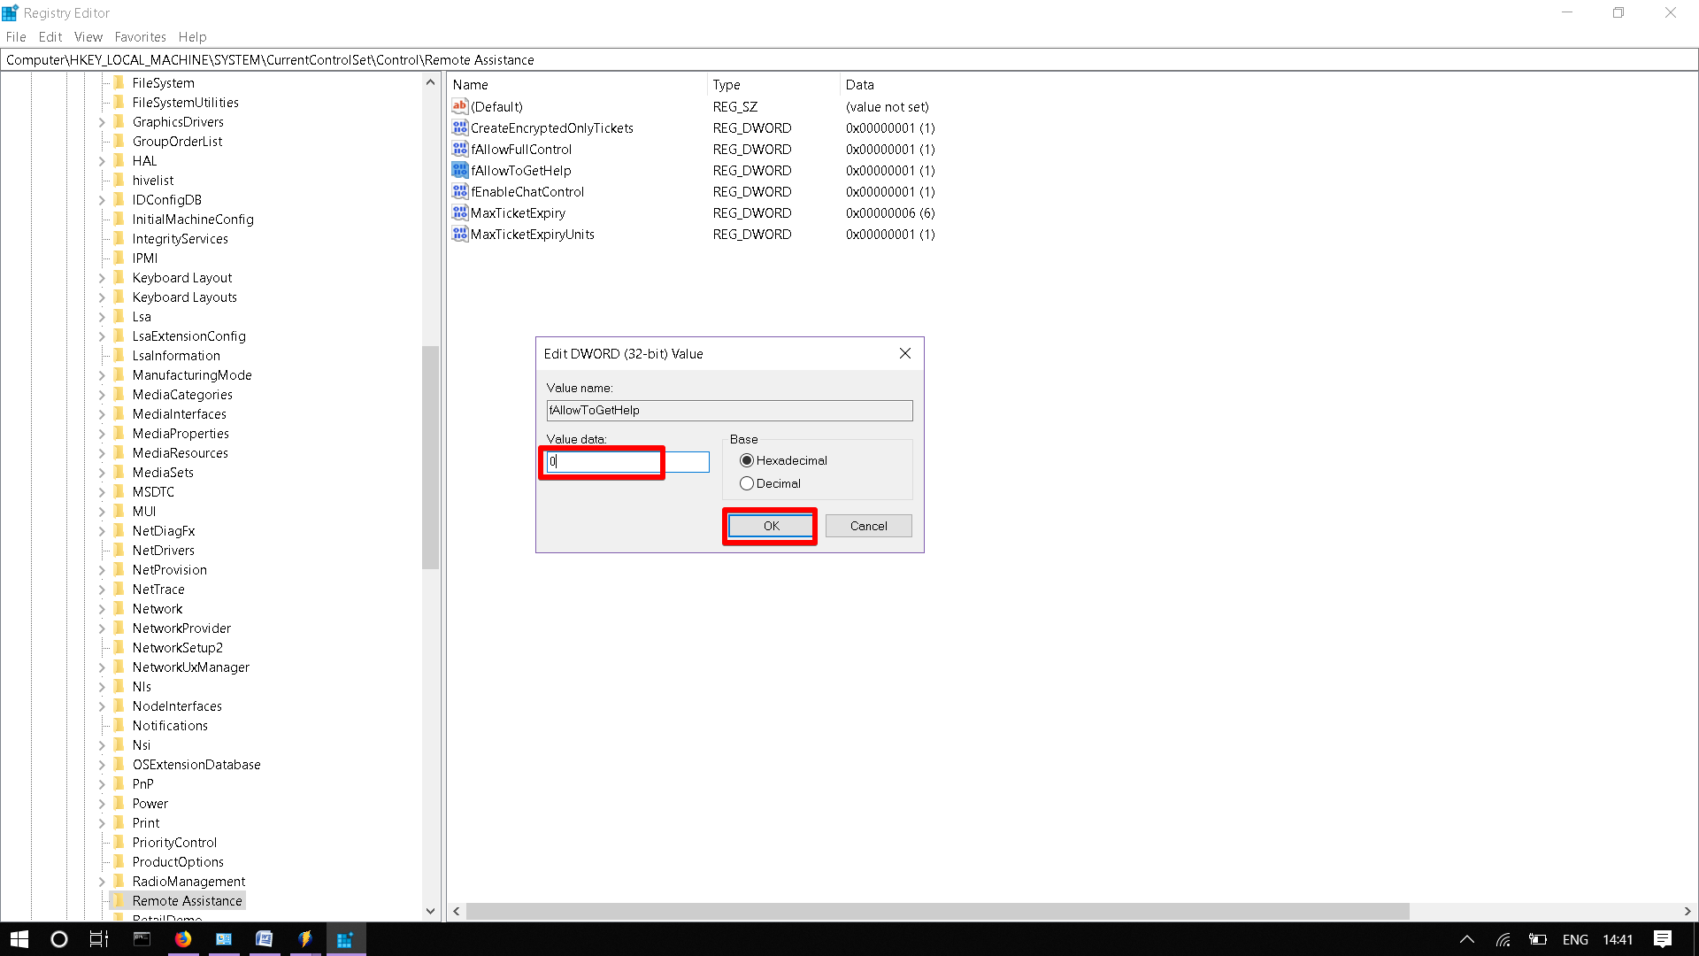Open Task View on the taskbar

99,939
